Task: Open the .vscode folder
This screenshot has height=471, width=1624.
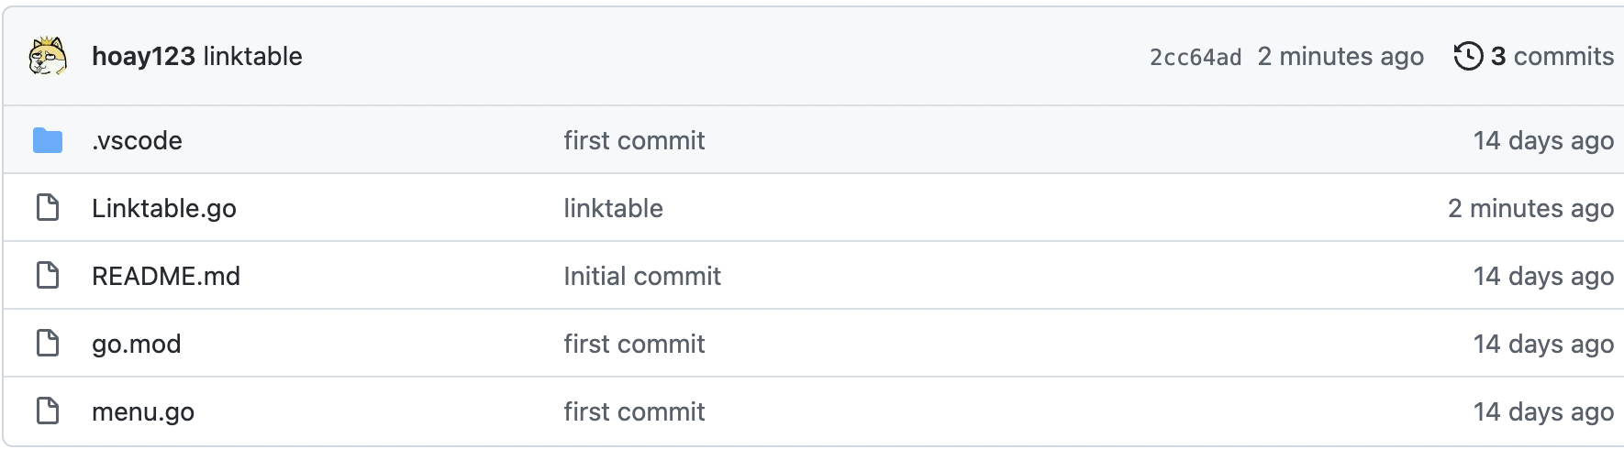Action: (x=137, y=140)
